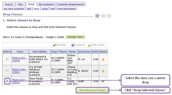Screen dimensions: 172x95
Task: Select the drop subtab
Action: pos(36,9)
